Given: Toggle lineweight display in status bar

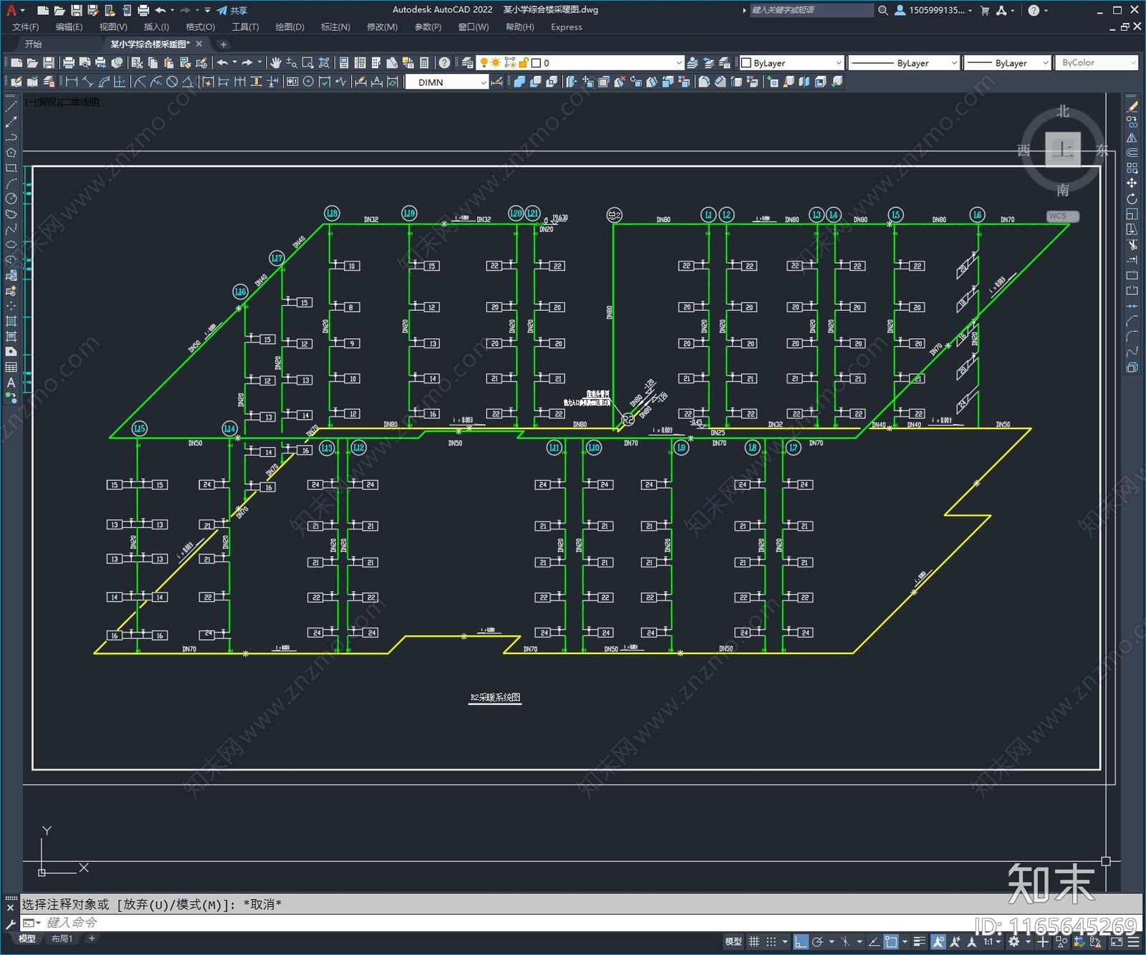Looking at the screenshot, I should [x=920, y=942].
